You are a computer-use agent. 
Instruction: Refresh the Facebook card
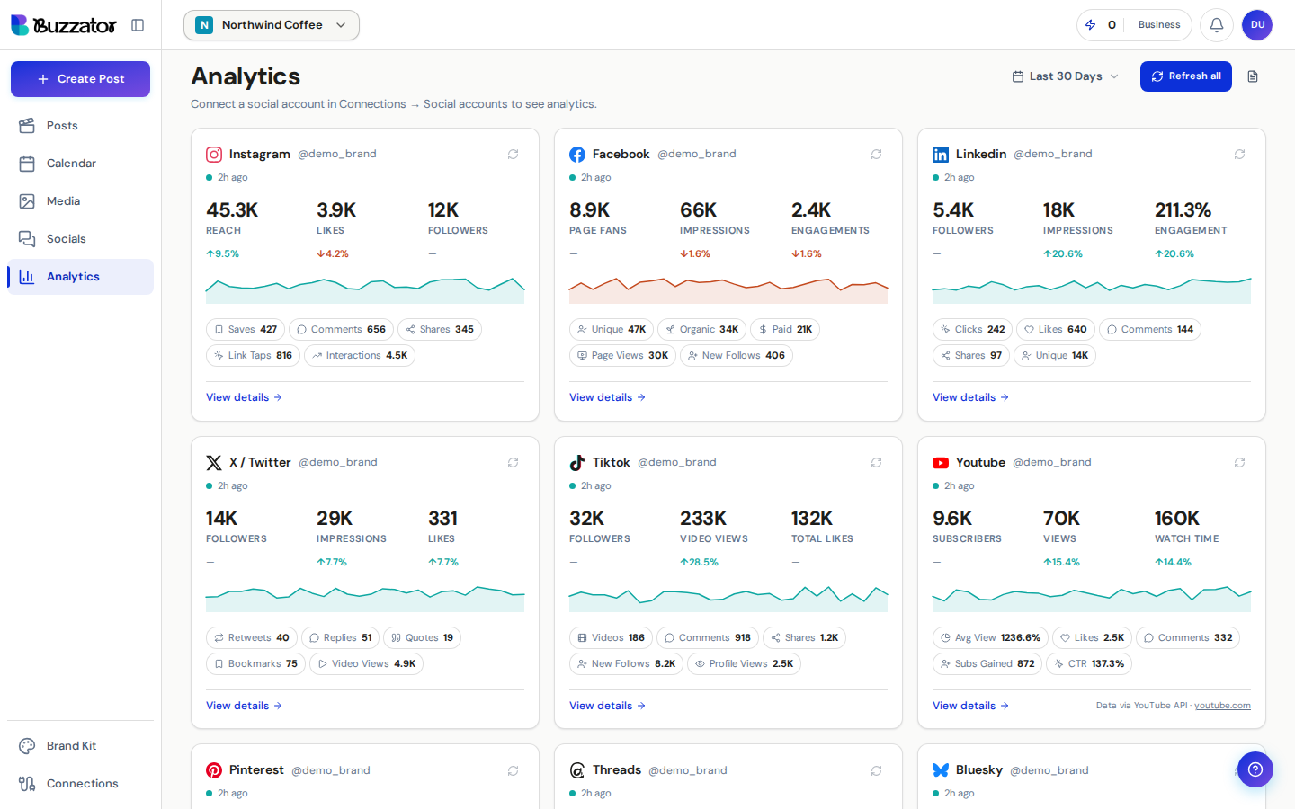tap(876, 155)
